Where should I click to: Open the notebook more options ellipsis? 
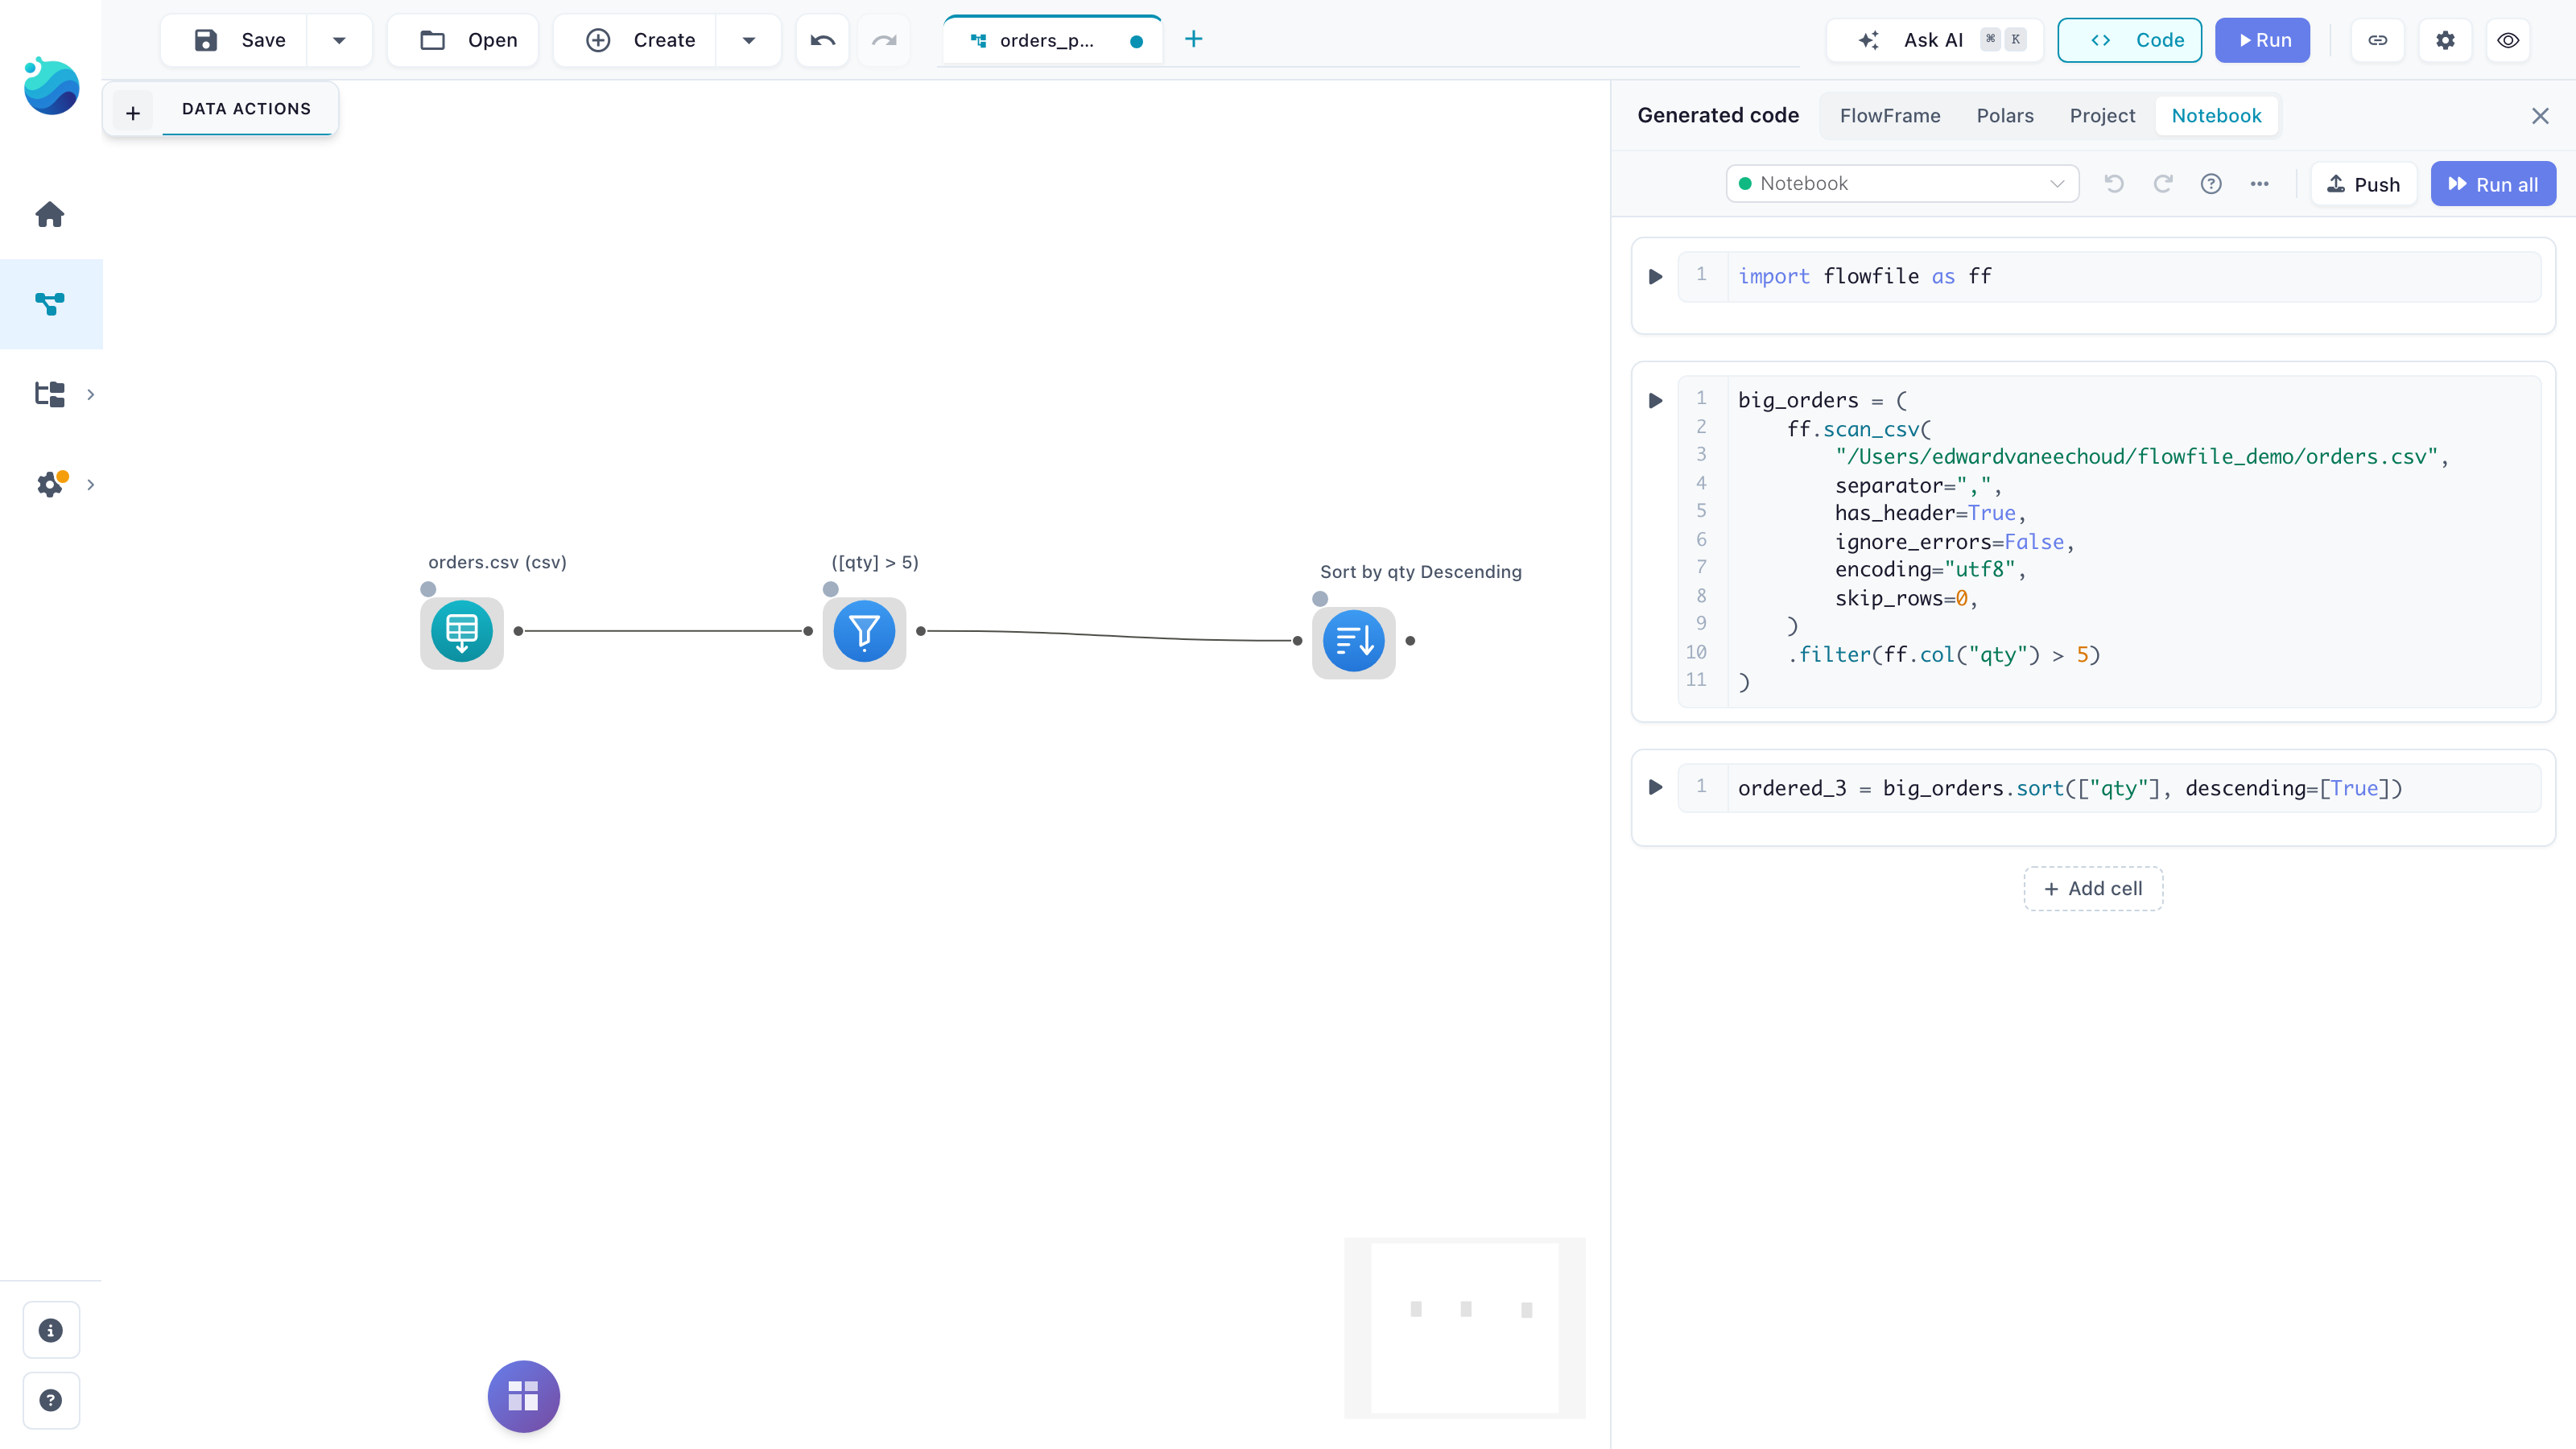2259,184
